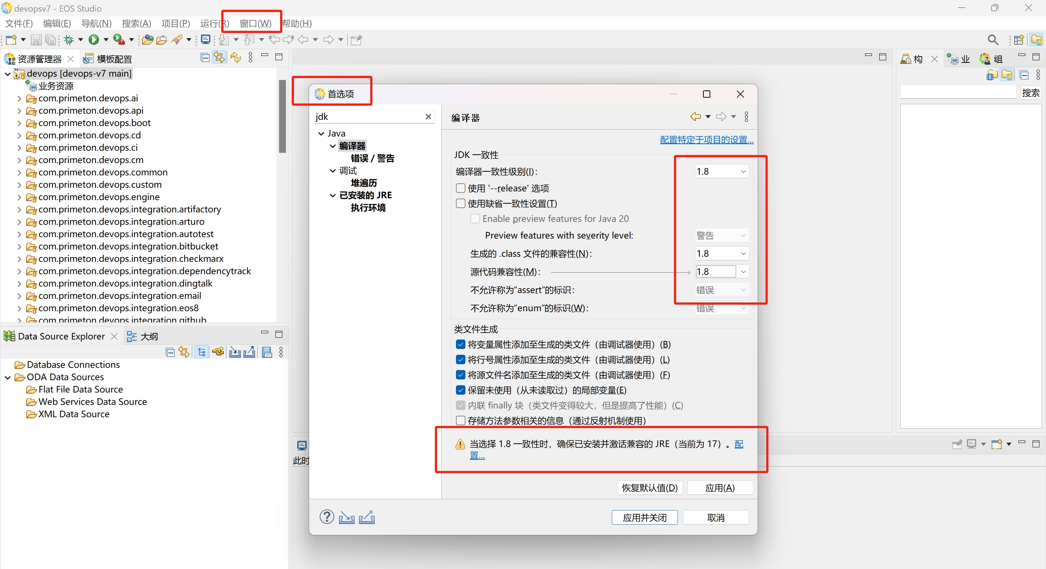Check store method parameter information option
The image size is (1046, 569).
coord(460,420)
